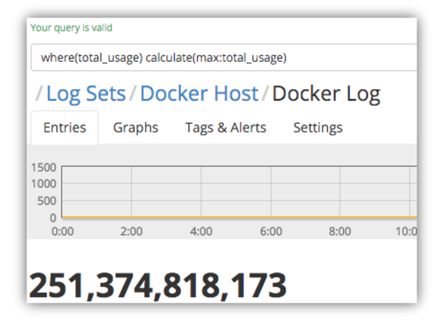The width and height of the screenshot is (443, 325).
Task: Click the 6:00 time axis label
Action: tap(271, 231)
